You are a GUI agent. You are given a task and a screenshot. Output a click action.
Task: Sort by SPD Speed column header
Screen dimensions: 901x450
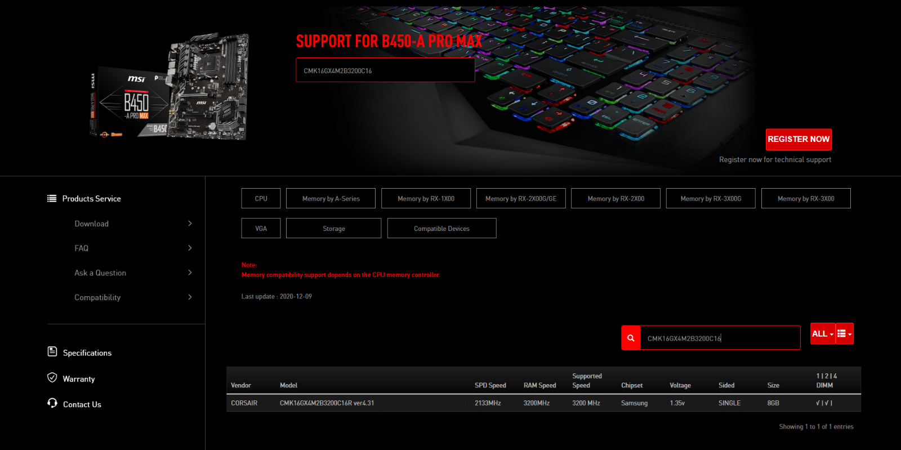coord(490,385)
